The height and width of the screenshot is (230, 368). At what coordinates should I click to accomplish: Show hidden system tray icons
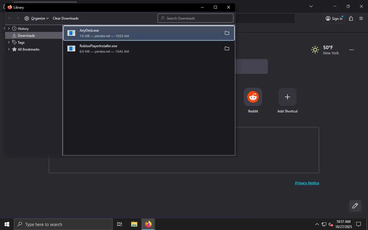(x=317, y=224)
